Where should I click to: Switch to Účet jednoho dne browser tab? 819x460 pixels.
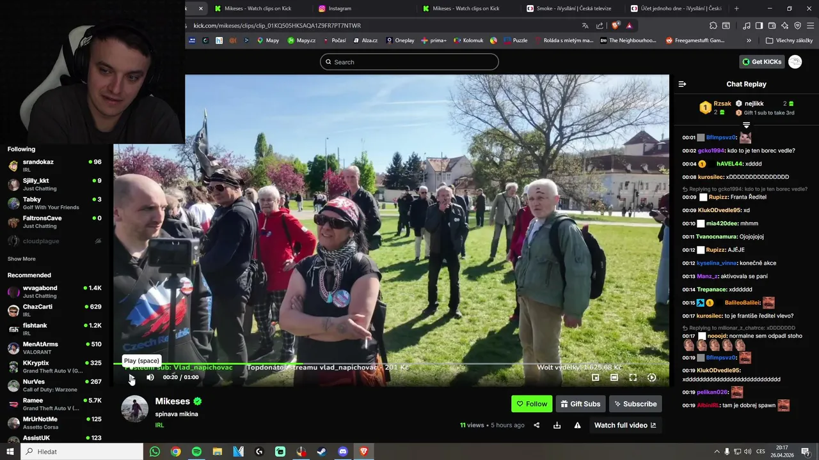pyautogui.click(x=676, y=8)
